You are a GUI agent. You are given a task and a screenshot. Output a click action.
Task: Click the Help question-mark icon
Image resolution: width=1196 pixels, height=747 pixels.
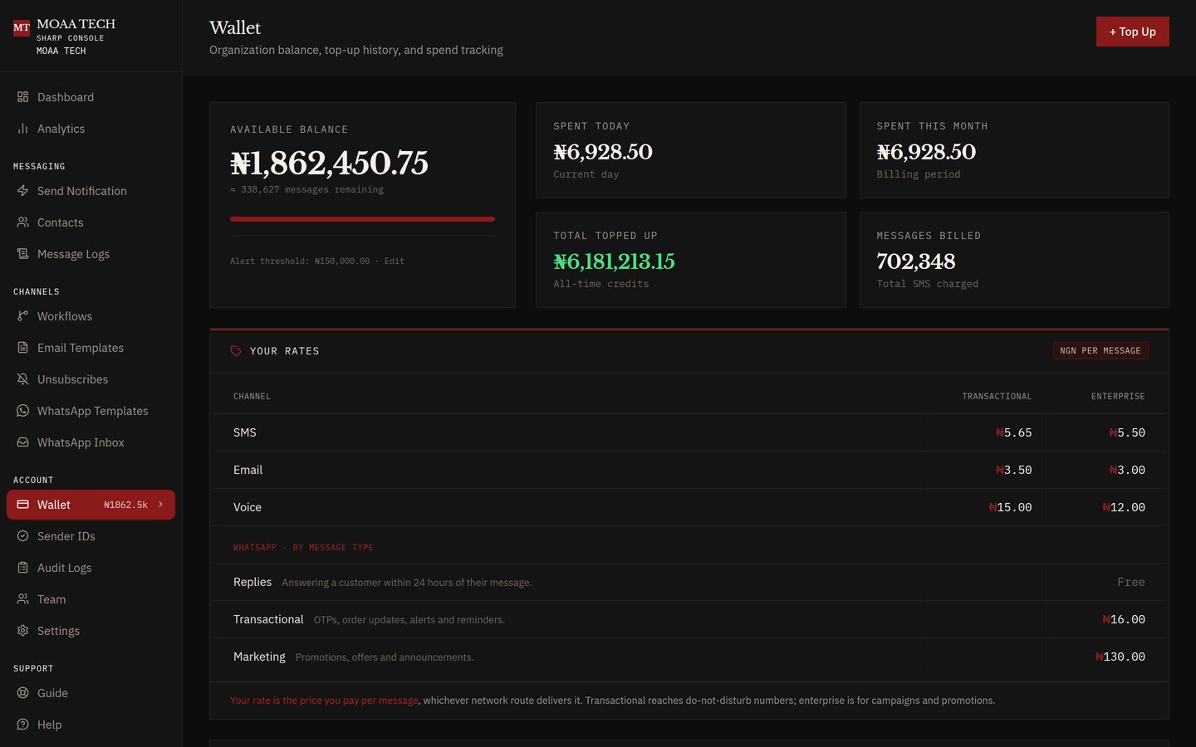pyautogui.click(x=23, y=725)
